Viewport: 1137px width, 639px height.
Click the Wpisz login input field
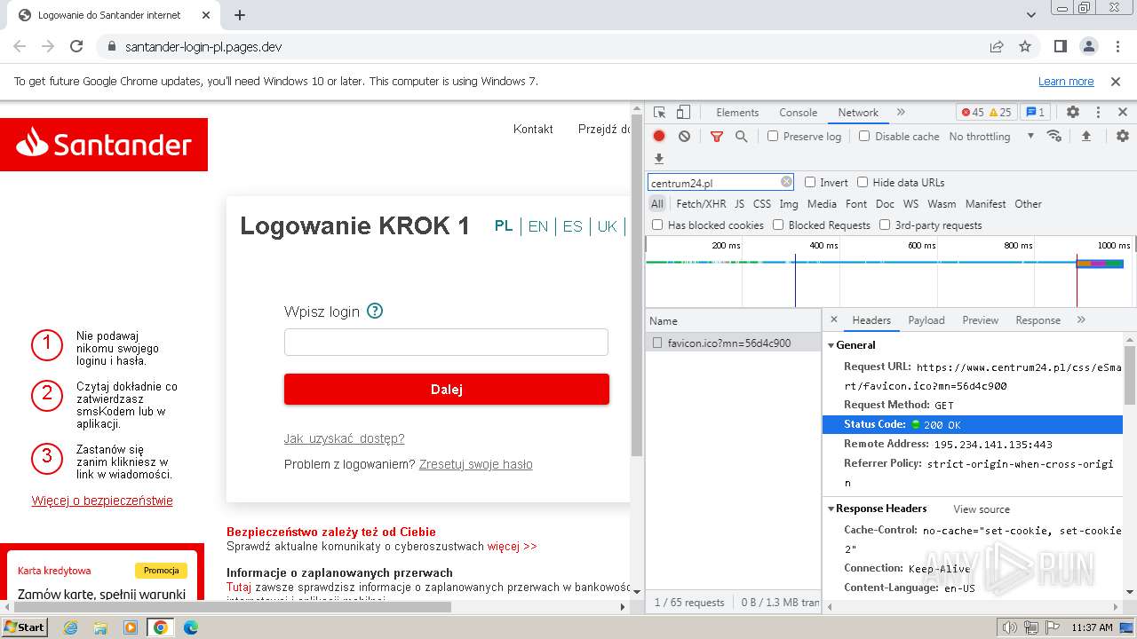(x=446, y=343)
